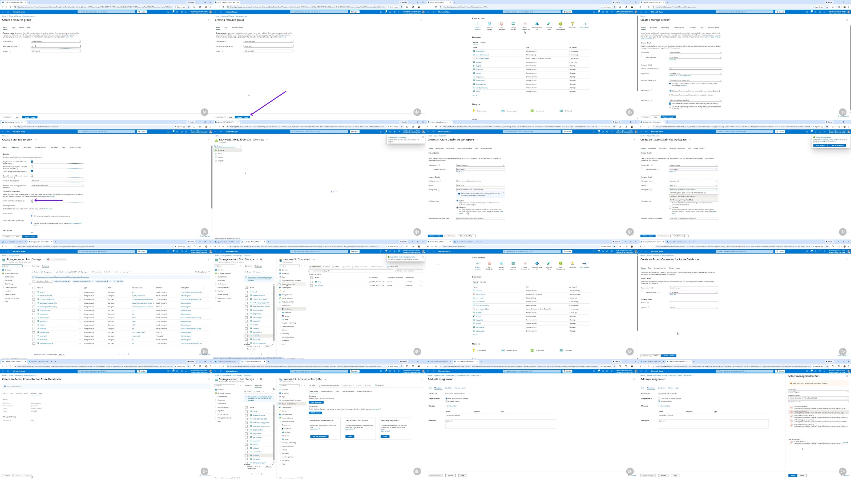Click the Storage account name input field
This screenshot has height=479, width=851.
[x=695, y=69]
